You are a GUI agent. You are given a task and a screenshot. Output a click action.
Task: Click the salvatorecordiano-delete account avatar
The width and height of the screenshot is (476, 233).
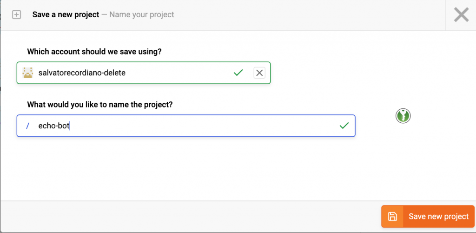pyautogui.click(x=28, y=73)
